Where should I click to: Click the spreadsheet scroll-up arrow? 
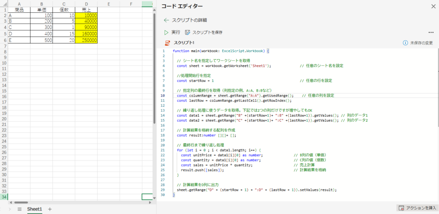pyautogui.click(x=154, y=9)
